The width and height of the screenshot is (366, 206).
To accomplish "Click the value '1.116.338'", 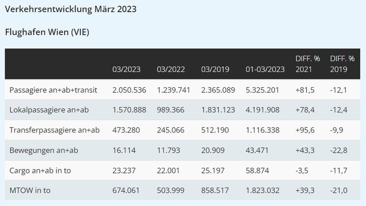I will (262, 130).
